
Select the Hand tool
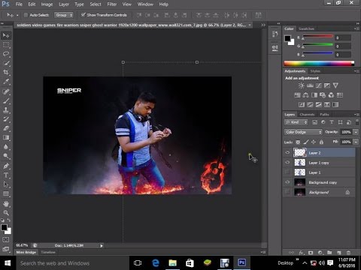point(6,204)
